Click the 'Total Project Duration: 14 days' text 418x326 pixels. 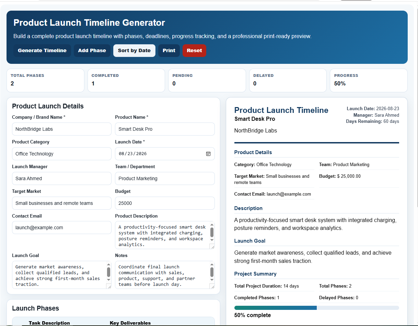(266, 286)
